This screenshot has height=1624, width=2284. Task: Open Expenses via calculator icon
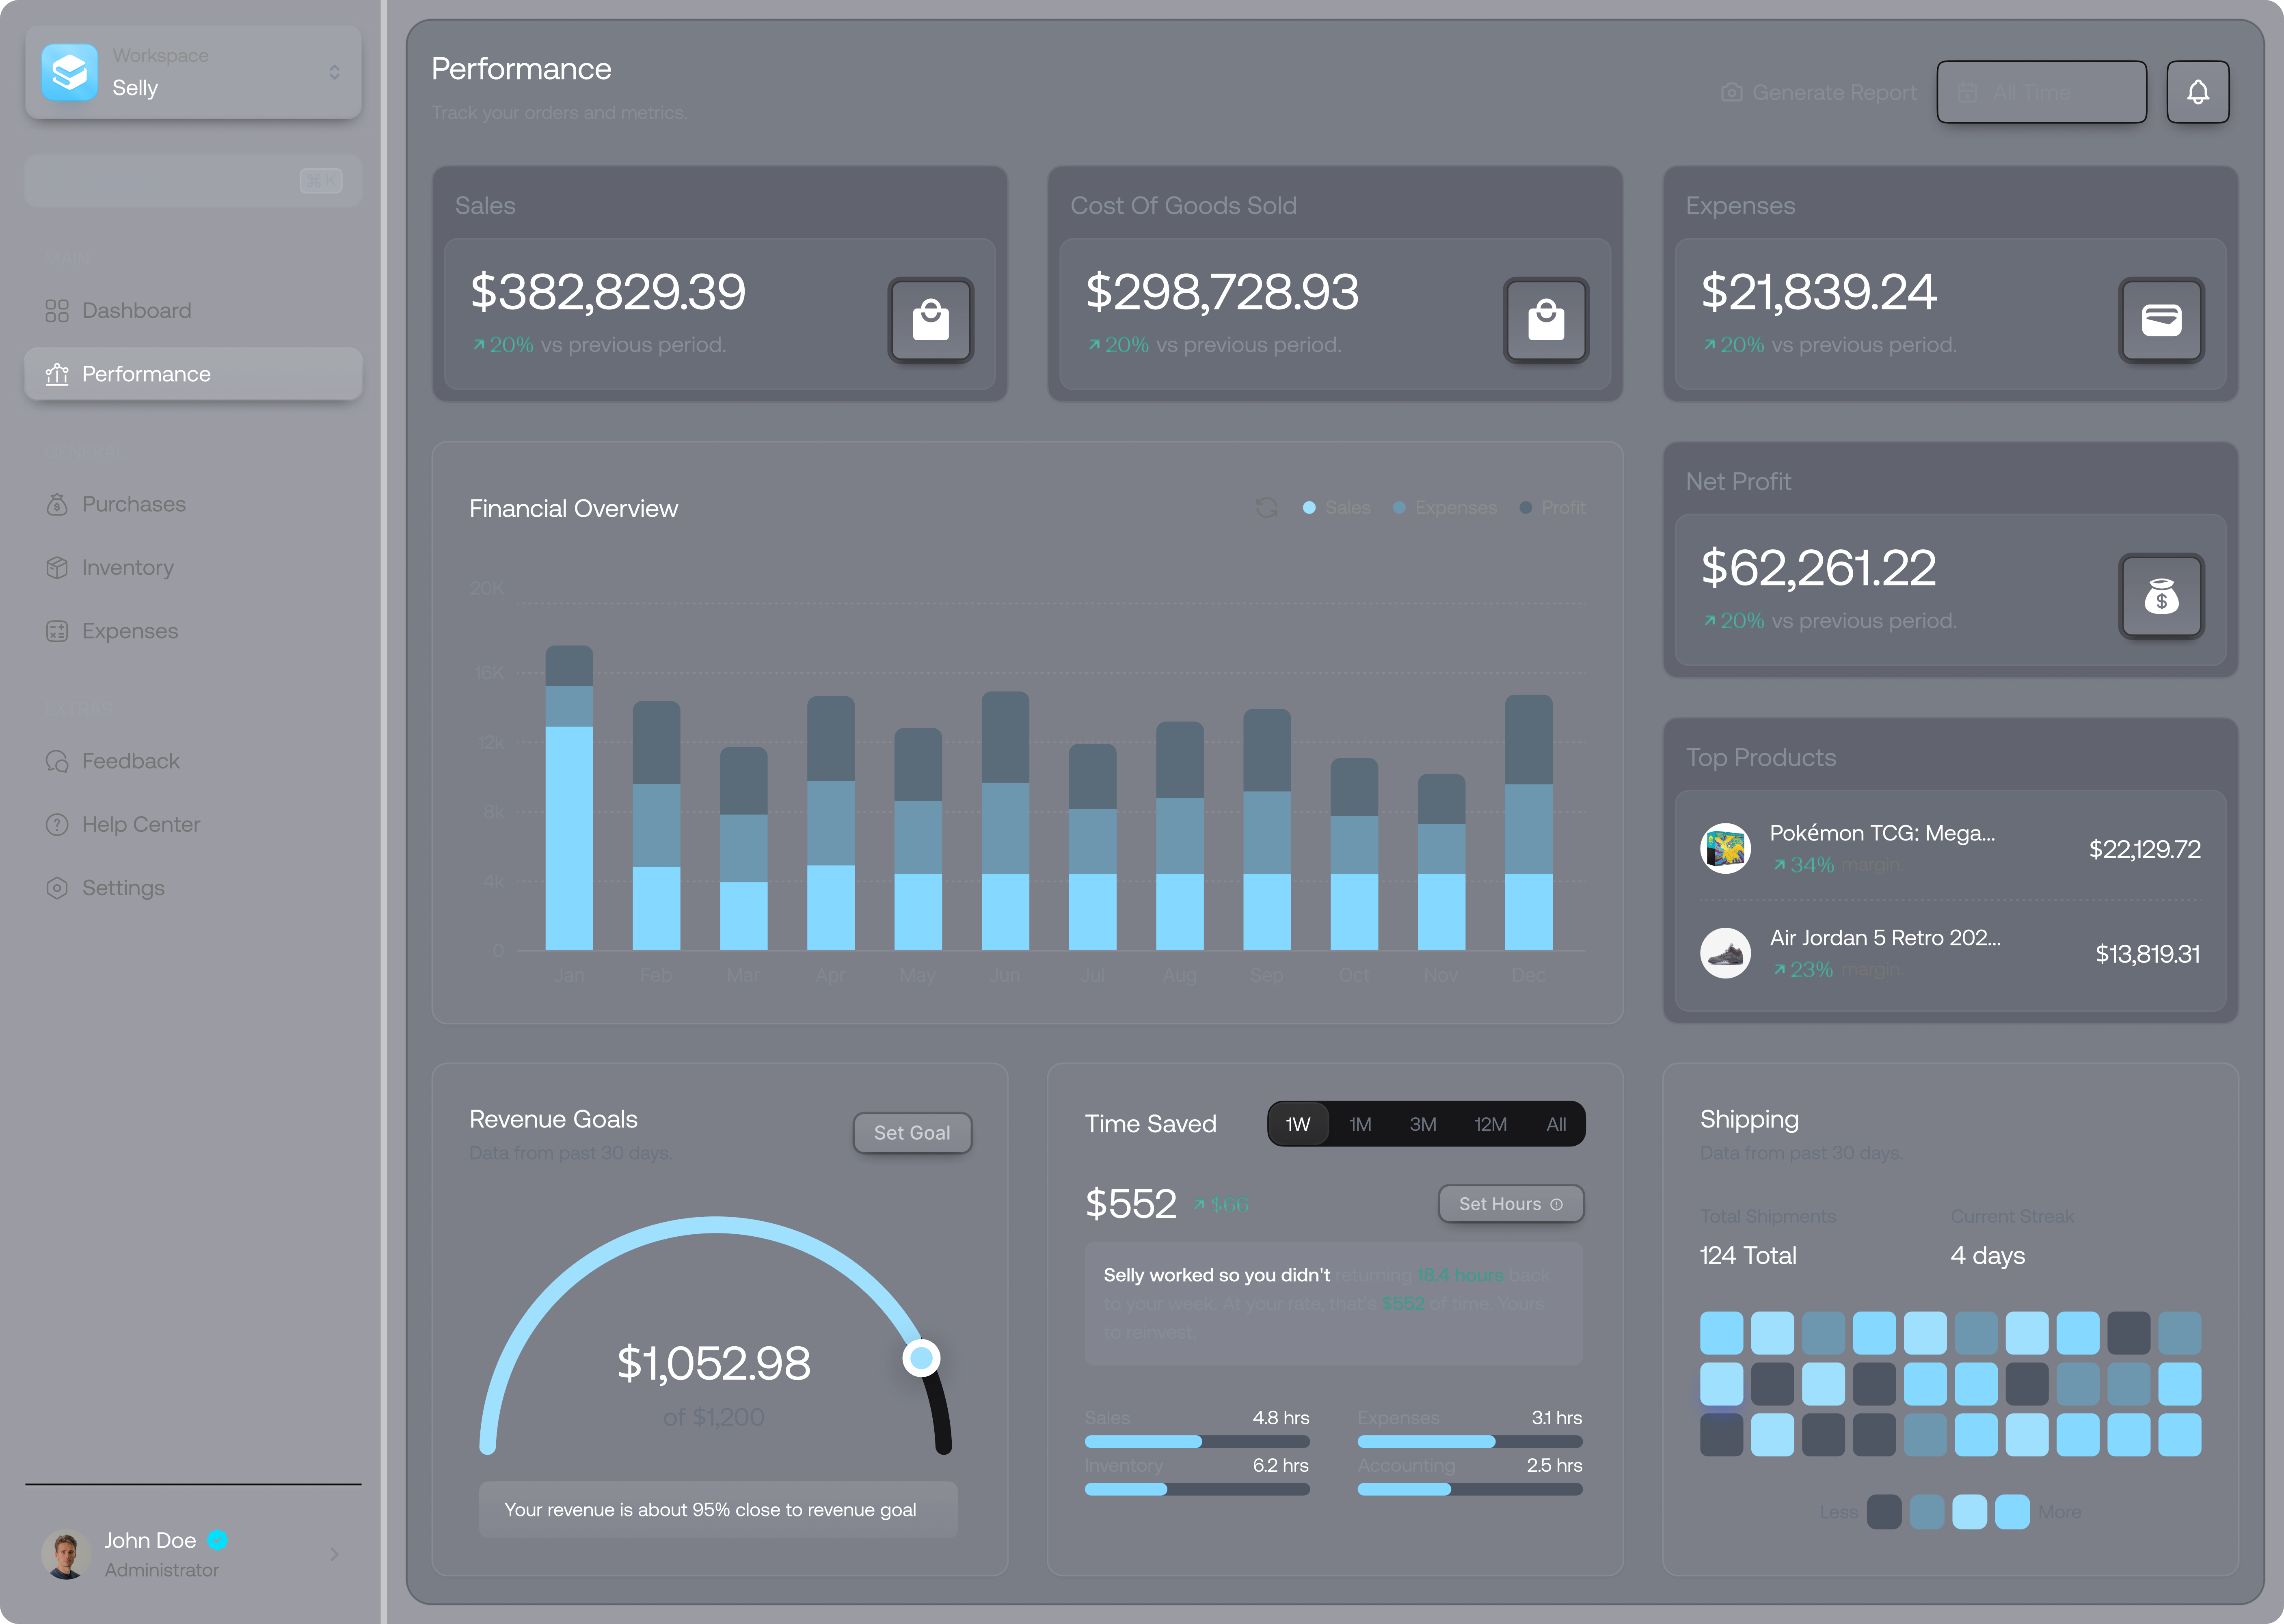click(x=57, y=631)
